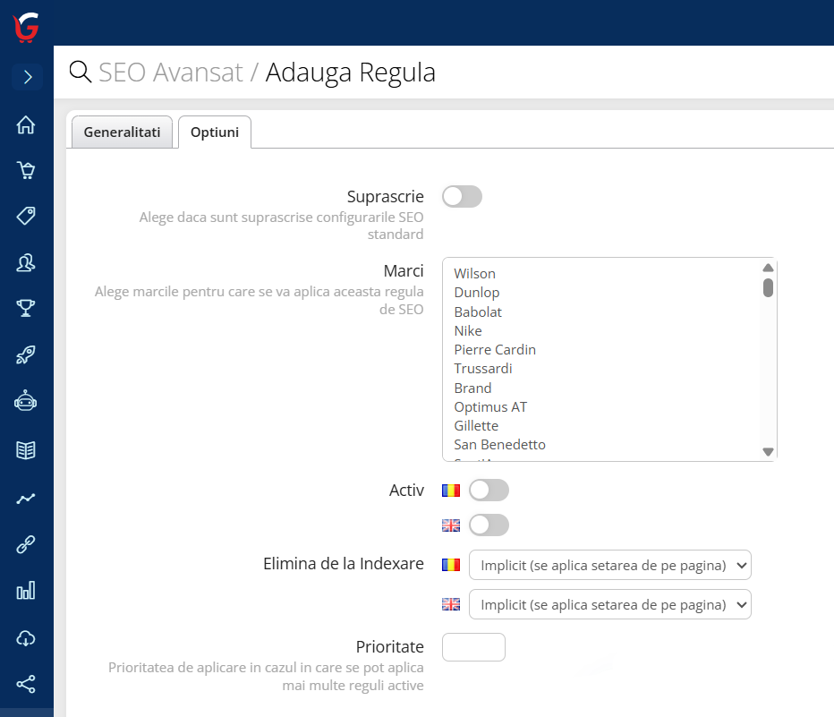
Task: Open the shopping cart orders icon
Action: point(26,170)
